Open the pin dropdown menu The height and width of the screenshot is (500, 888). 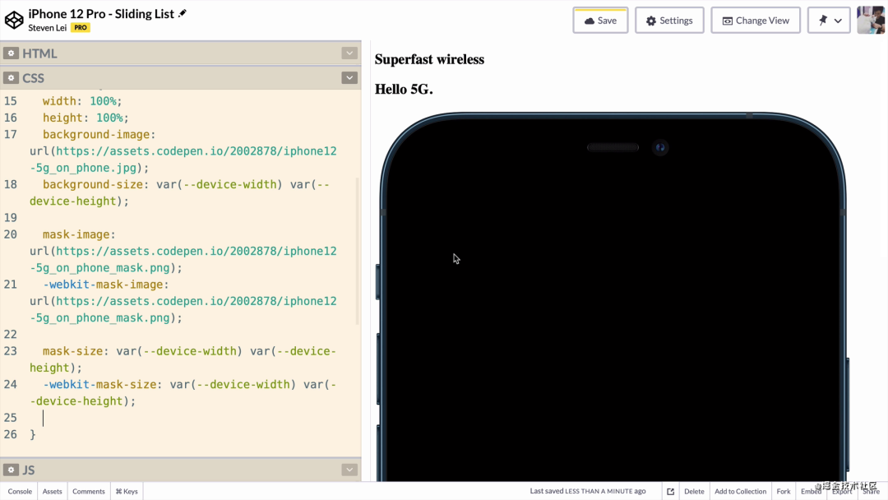[x=829, y=21]
